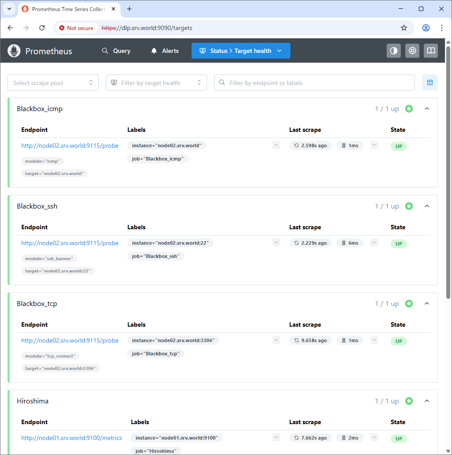452x455 pixels.
Task: Collapse the Hiroshima pool
Action: (427, 401)
